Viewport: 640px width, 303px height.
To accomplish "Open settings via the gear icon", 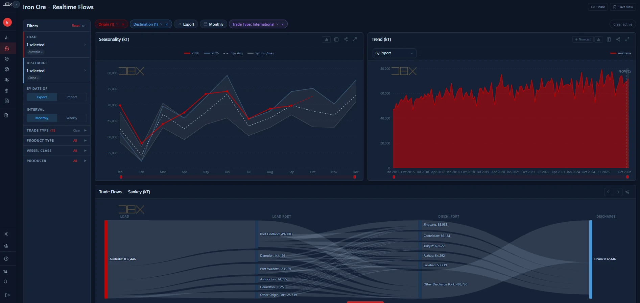I will click(x=6, y=246).
